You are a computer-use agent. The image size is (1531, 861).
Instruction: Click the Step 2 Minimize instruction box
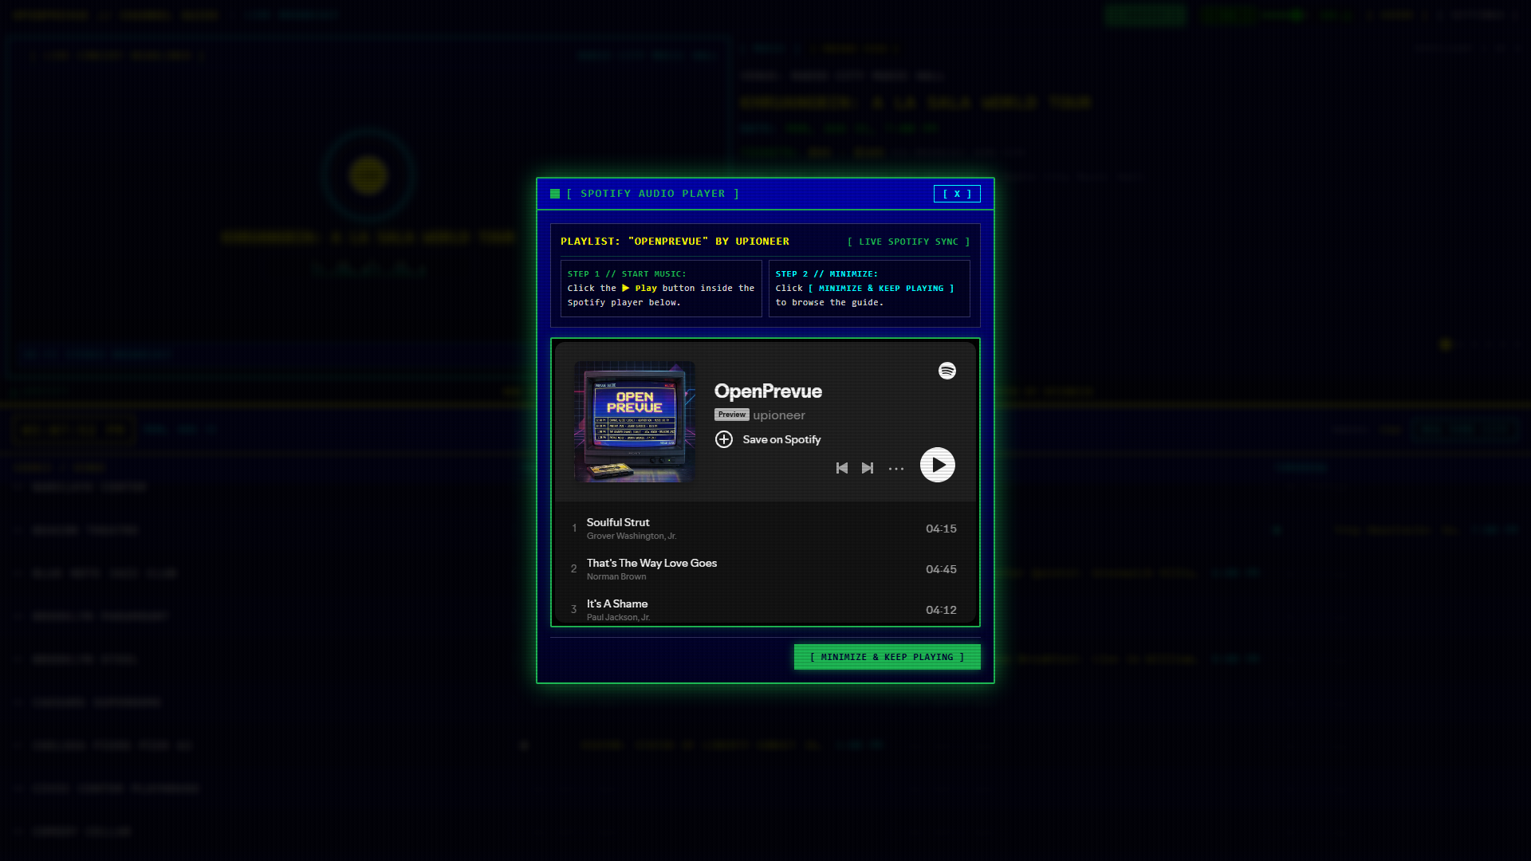pyautogui.click(x=869, y=289)
